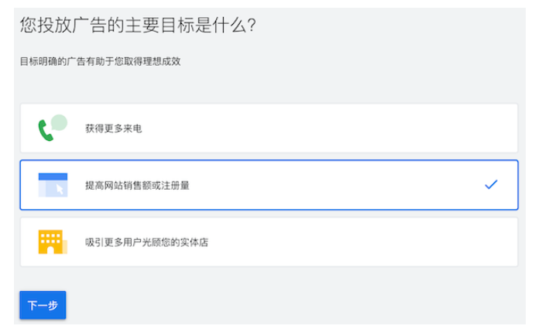Click the 获得更多来电 label text
Image resolution: width=549 pixels, height=336 pixels.
pyautogui.click(x=113, y=129)
